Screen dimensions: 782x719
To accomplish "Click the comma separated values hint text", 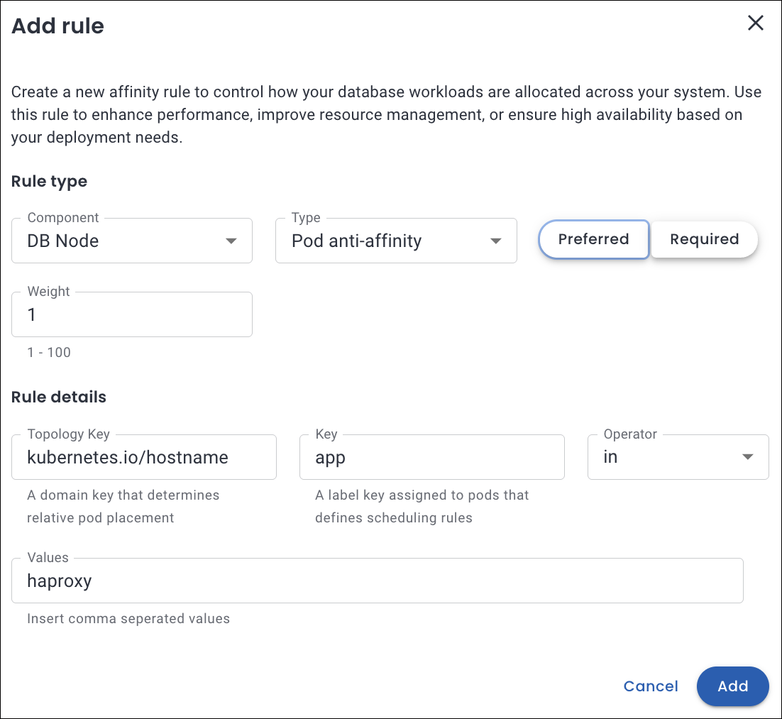I will (128, 618).
